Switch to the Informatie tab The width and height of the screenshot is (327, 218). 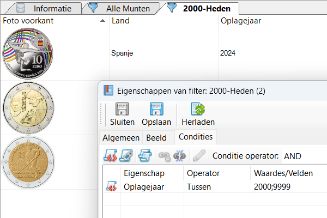tap(52, 8)
